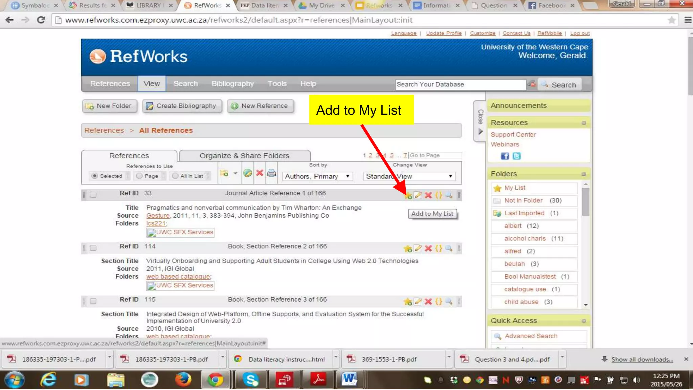The image size is (693, 390).
Task: Click the Print references printer icon
Action: [271, 173]
